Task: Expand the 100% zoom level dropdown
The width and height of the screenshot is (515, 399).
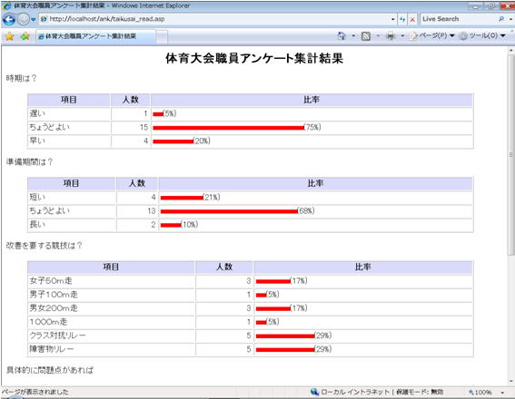Action: pyautogui.click(x=502, y=392)
